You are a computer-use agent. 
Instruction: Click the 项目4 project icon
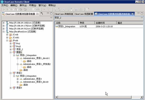(14, 88)
